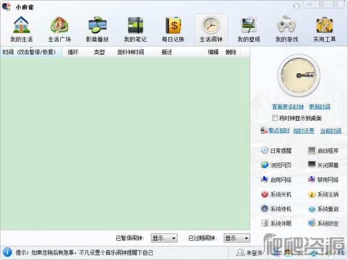The height and width of the screenshot is (260, 348).
Task: Open 我的壁纸 wallpaper module
Action: tap(249, 30)
